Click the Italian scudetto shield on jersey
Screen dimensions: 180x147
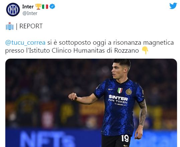click(x=120, y=90)
